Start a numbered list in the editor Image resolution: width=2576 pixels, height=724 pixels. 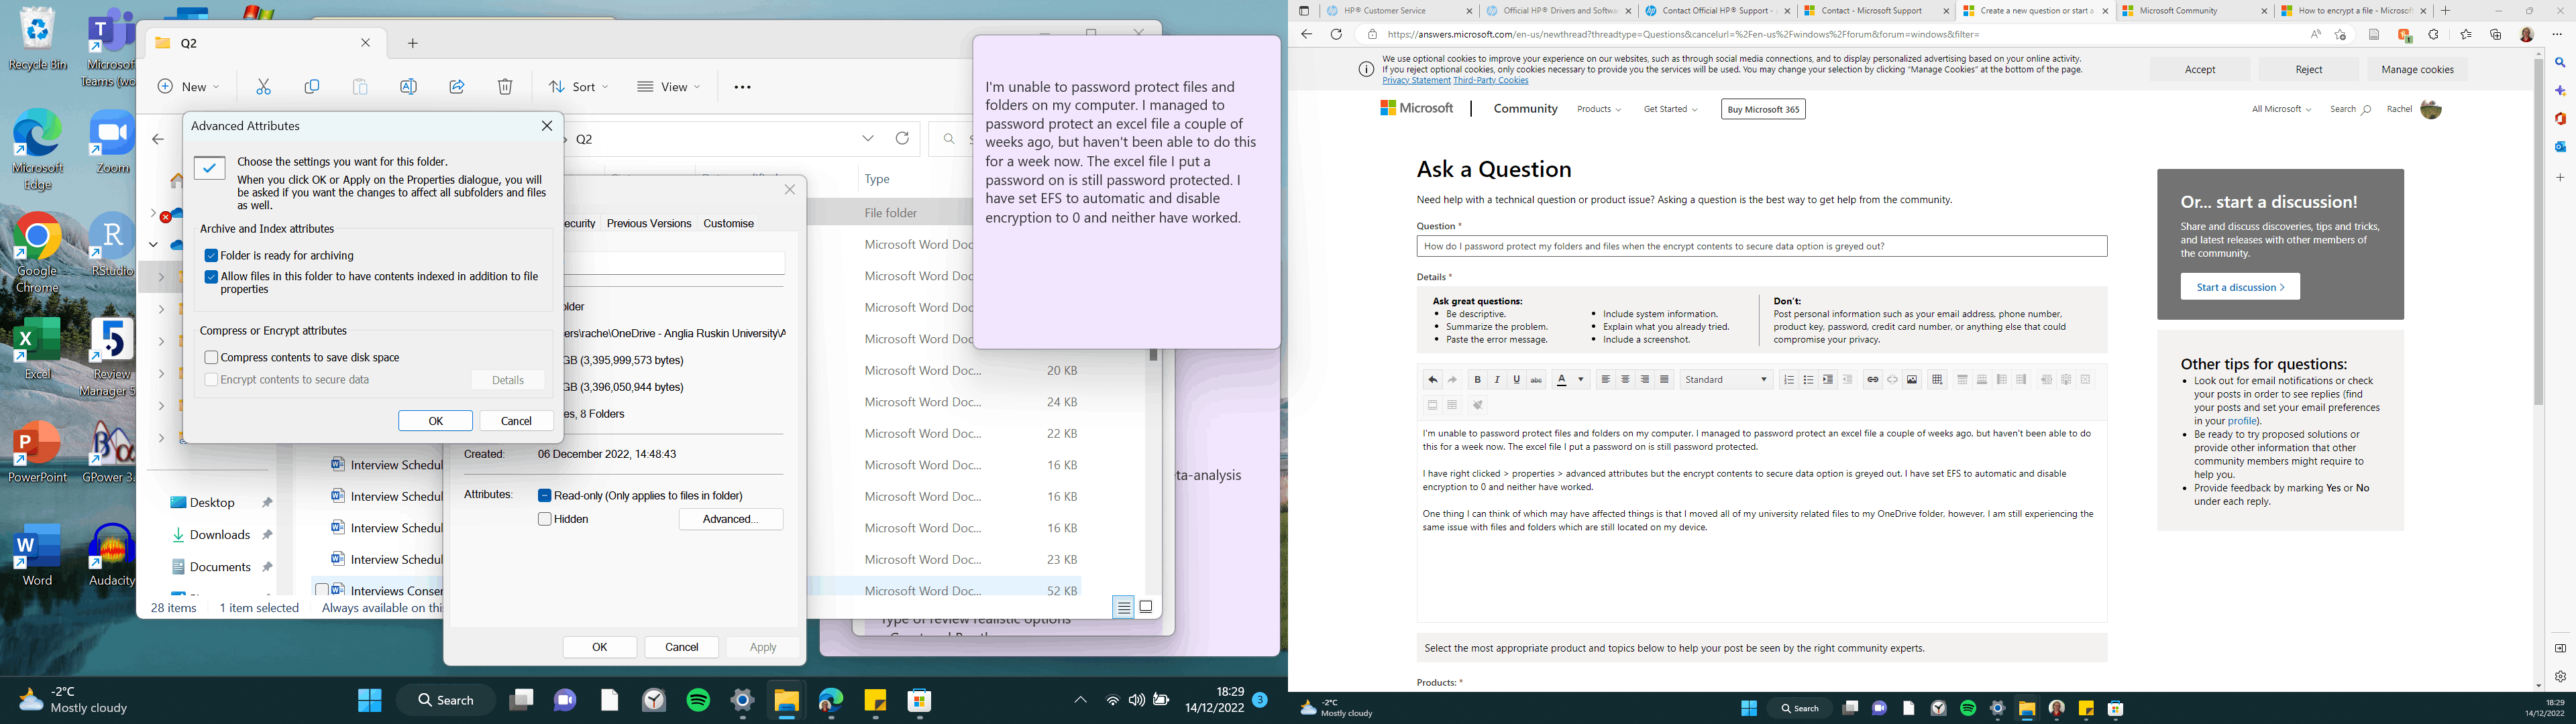[1790, 379]
